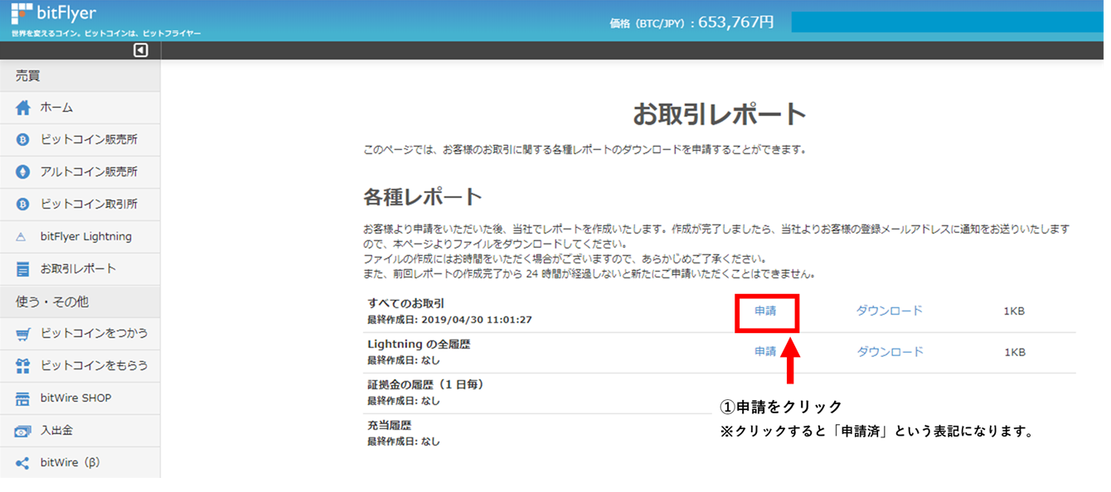Click the Lightning の全履歴 report row title
1111x492 pixels.
(x=419, y=344)
